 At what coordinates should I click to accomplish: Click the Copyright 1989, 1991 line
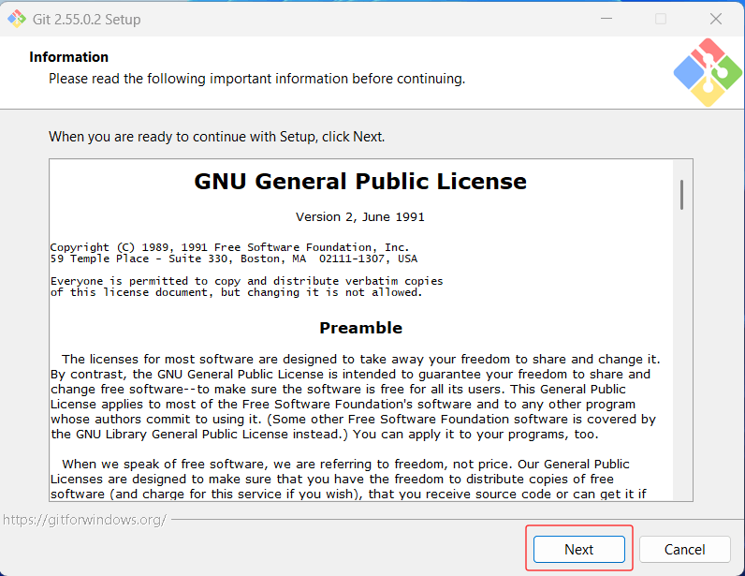pyautogui.click(x=229, y=247)
